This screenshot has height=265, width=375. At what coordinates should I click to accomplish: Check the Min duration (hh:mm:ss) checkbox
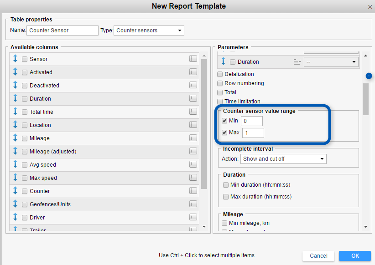226,185
